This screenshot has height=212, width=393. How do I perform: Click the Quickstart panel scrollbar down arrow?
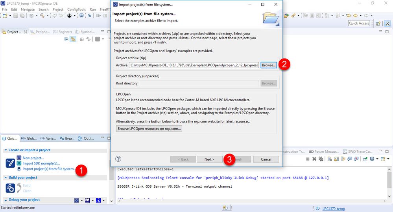point(112,201)
